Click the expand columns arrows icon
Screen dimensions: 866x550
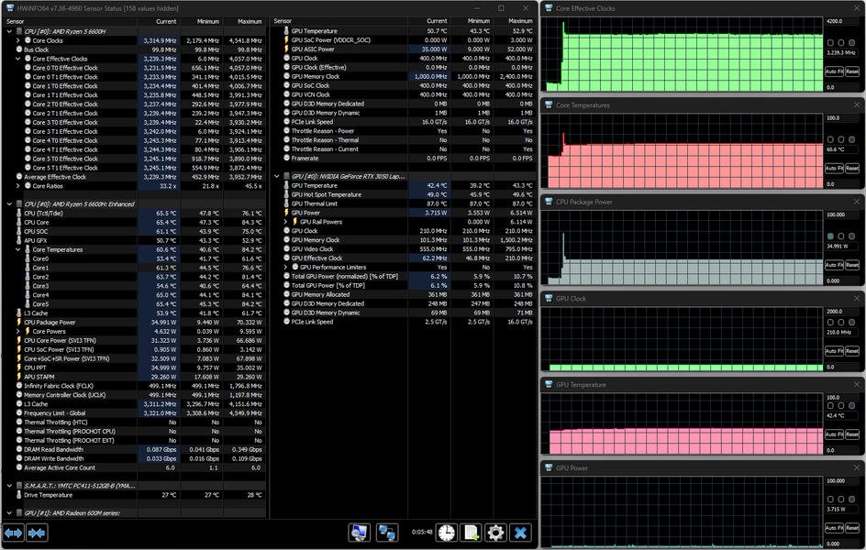[x=14, y=533]
